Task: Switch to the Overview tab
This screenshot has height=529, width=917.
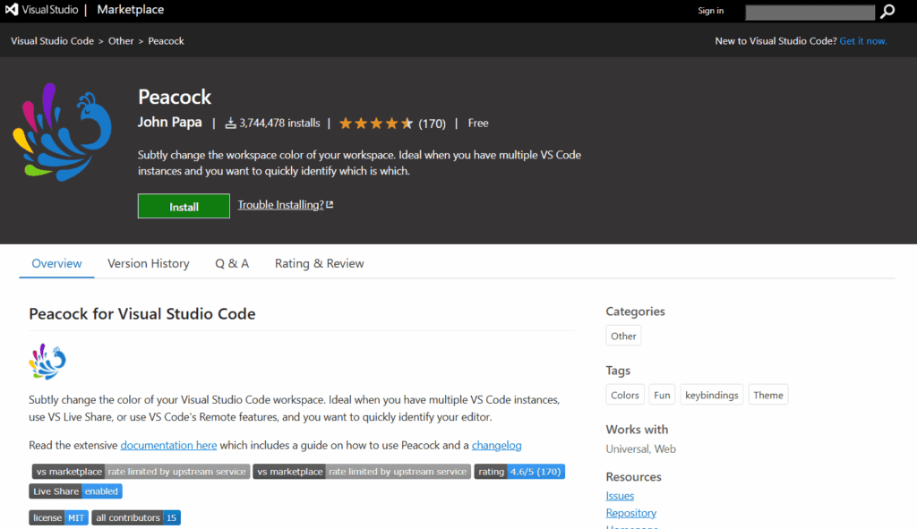Action: click(56, 264)
